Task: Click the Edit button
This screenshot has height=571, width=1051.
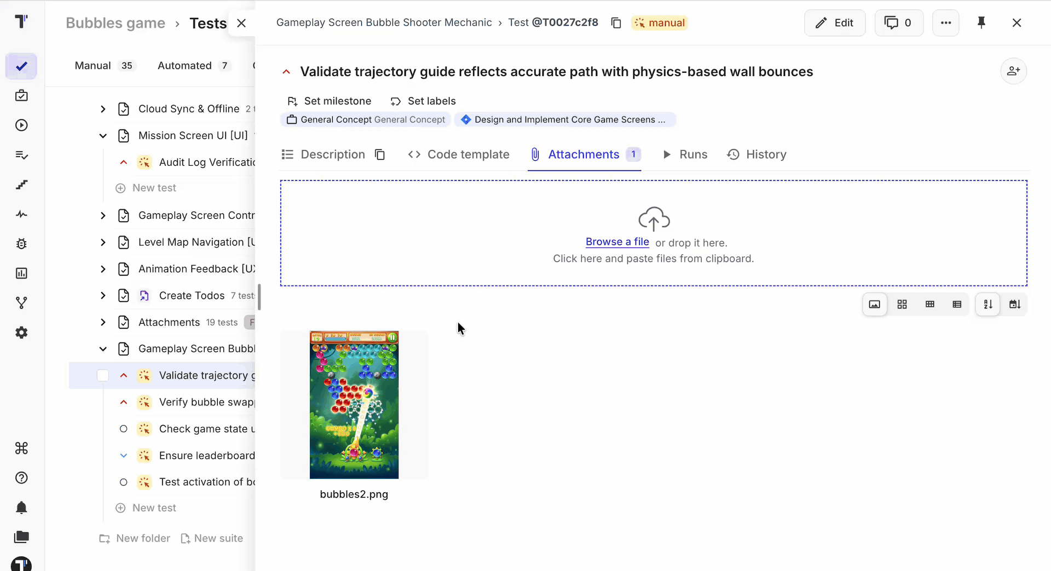Action: point(835,23)
